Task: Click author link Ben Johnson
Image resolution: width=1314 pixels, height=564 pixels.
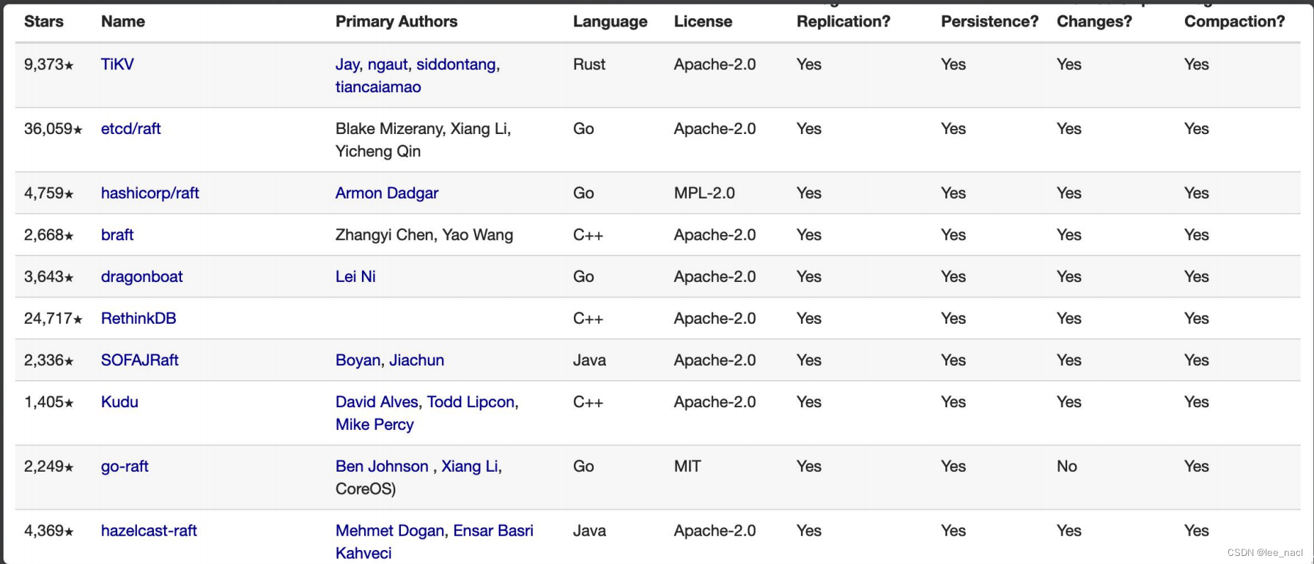Action: (x=382, y=467)
